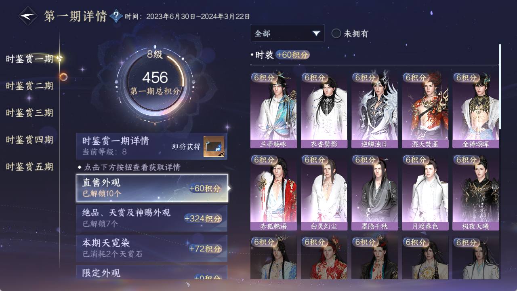Viewport: 517px width, 291px height.
Task: Pick the 极夜天曦 outfit card
Action: click(476, 192)
